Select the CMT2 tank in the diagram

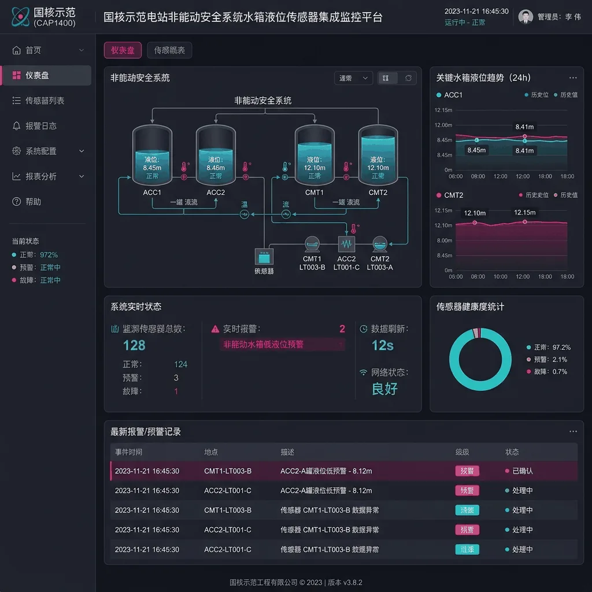378,156
